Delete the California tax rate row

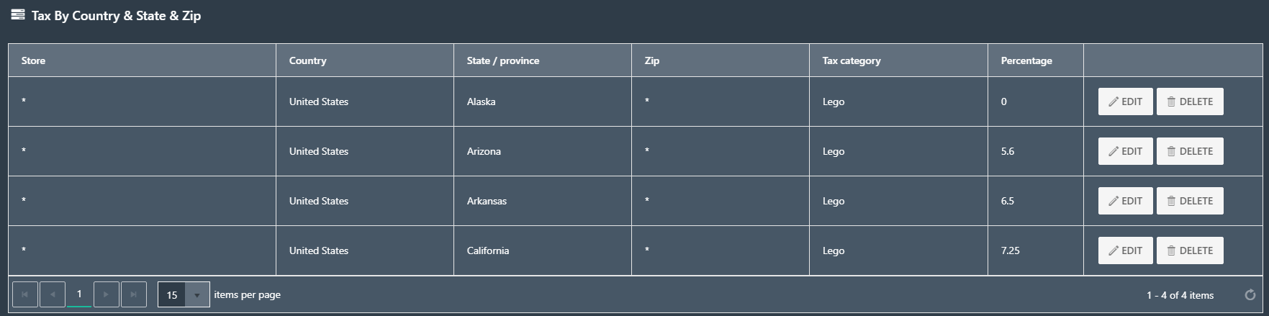1190,250
